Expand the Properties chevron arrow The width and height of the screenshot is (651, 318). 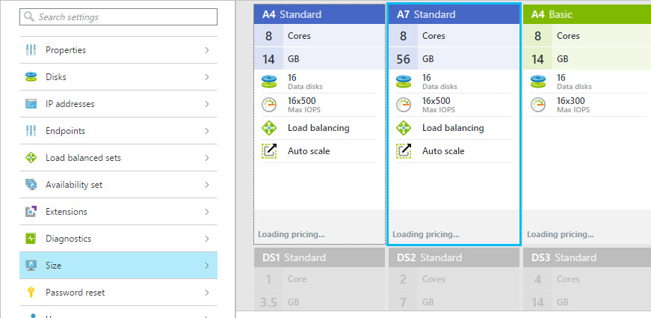[206, 50]
